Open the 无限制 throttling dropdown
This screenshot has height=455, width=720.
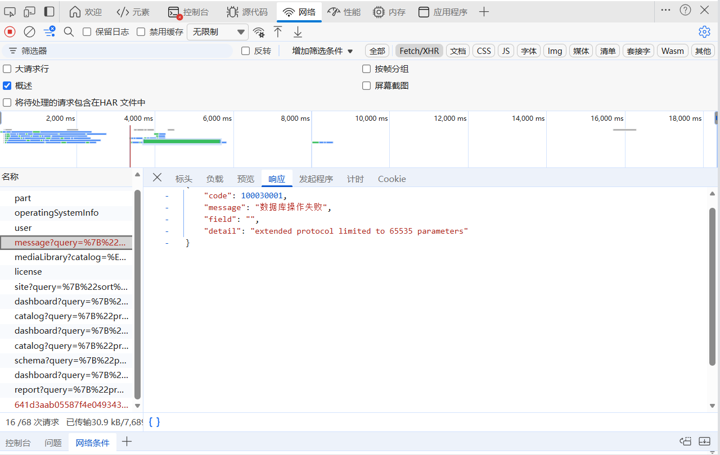point(217,31)
